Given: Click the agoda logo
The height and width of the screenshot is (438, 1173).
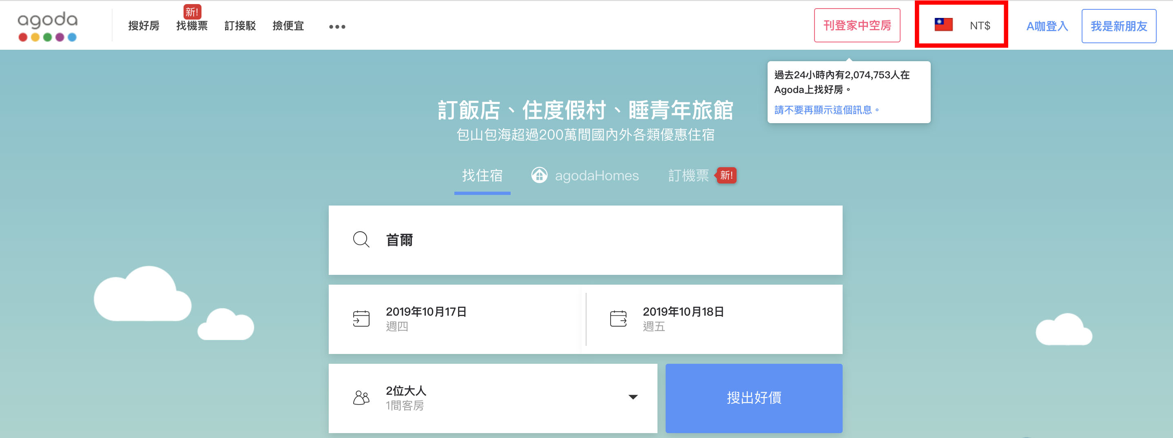Looking at the screenshot, I should tap(47, 26).
